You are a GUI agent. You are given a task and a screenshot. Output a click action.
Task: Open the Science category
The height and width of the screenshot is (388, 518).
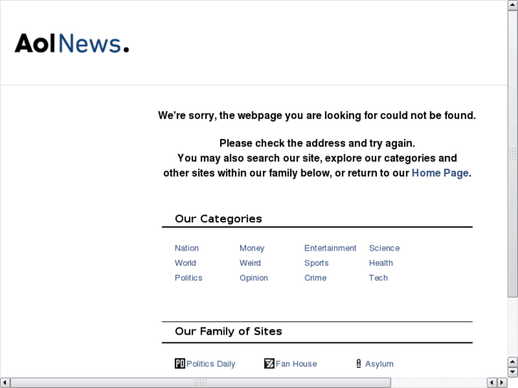point(384,248)
